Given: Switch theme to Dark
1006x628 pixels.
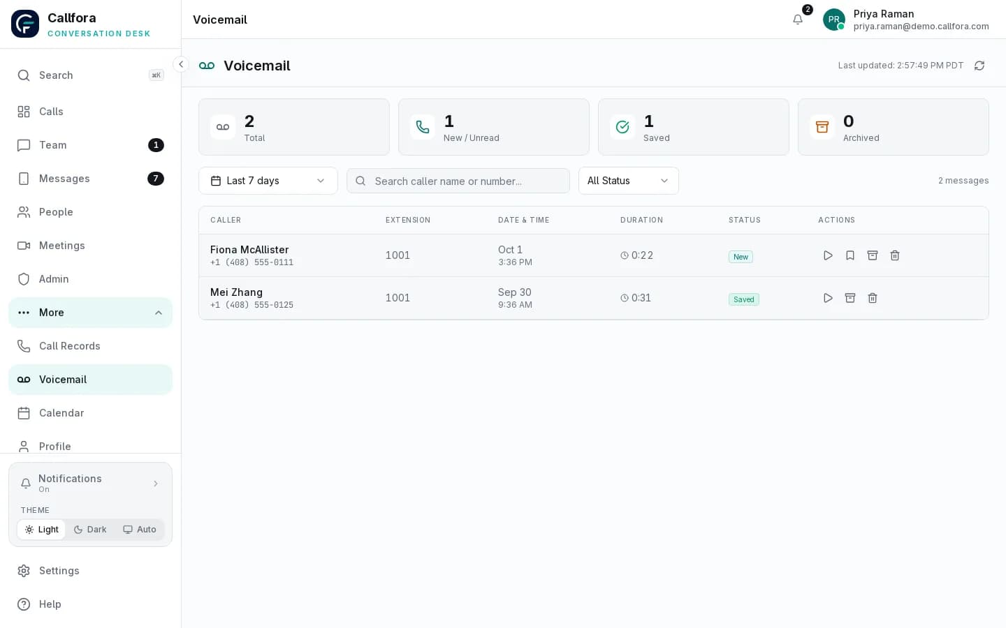Looking at the screenshot, I should [90, 530].
